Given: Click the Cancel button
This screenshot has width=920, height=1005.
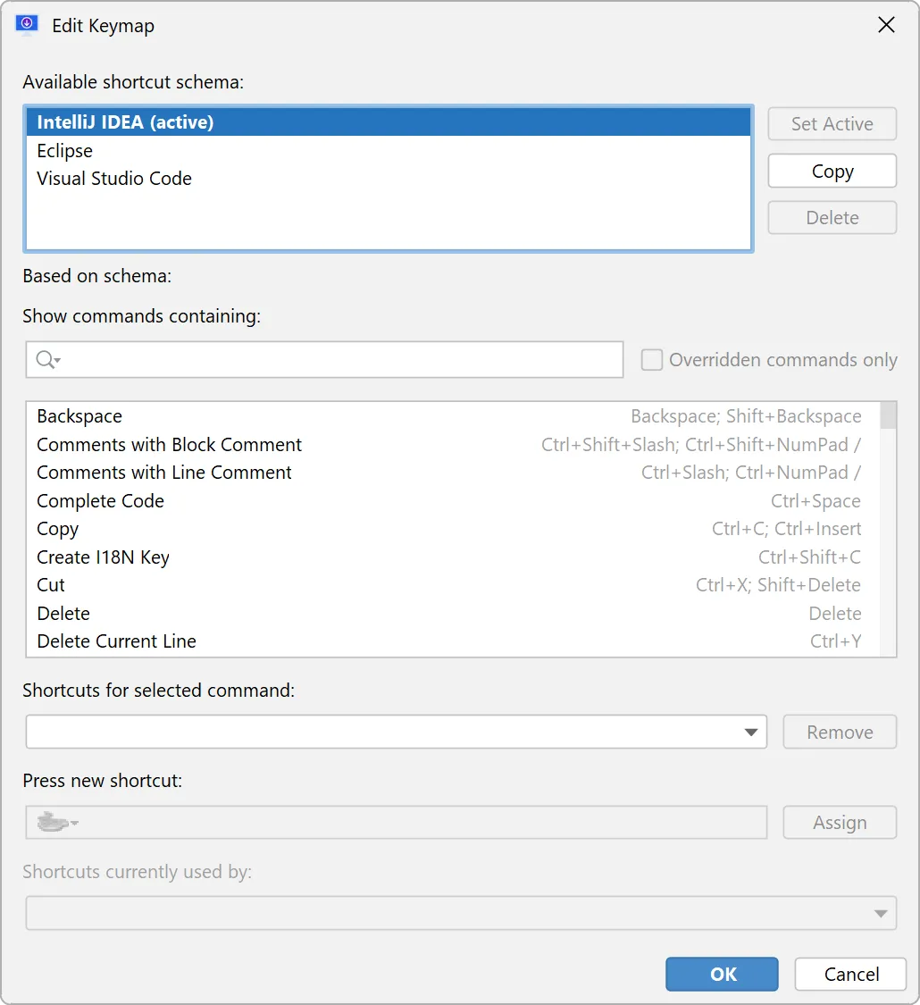Looking at the screenshot, I should pos(851,975).
